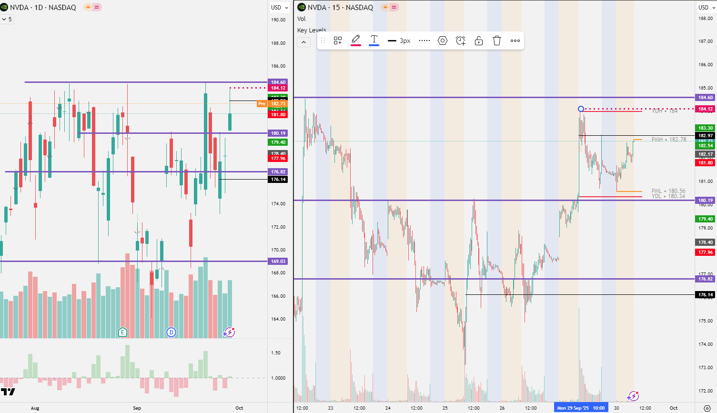The image size is (717, 413).
Task: Open symbol search from NVDA · 1D · NASDAQ title
Action: point(43,7)
